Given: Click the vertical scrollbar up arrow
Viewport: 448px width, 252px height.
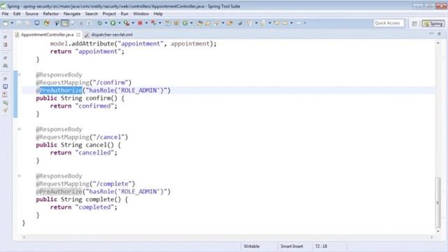Looking at the screenshot, I should [438, 43].
